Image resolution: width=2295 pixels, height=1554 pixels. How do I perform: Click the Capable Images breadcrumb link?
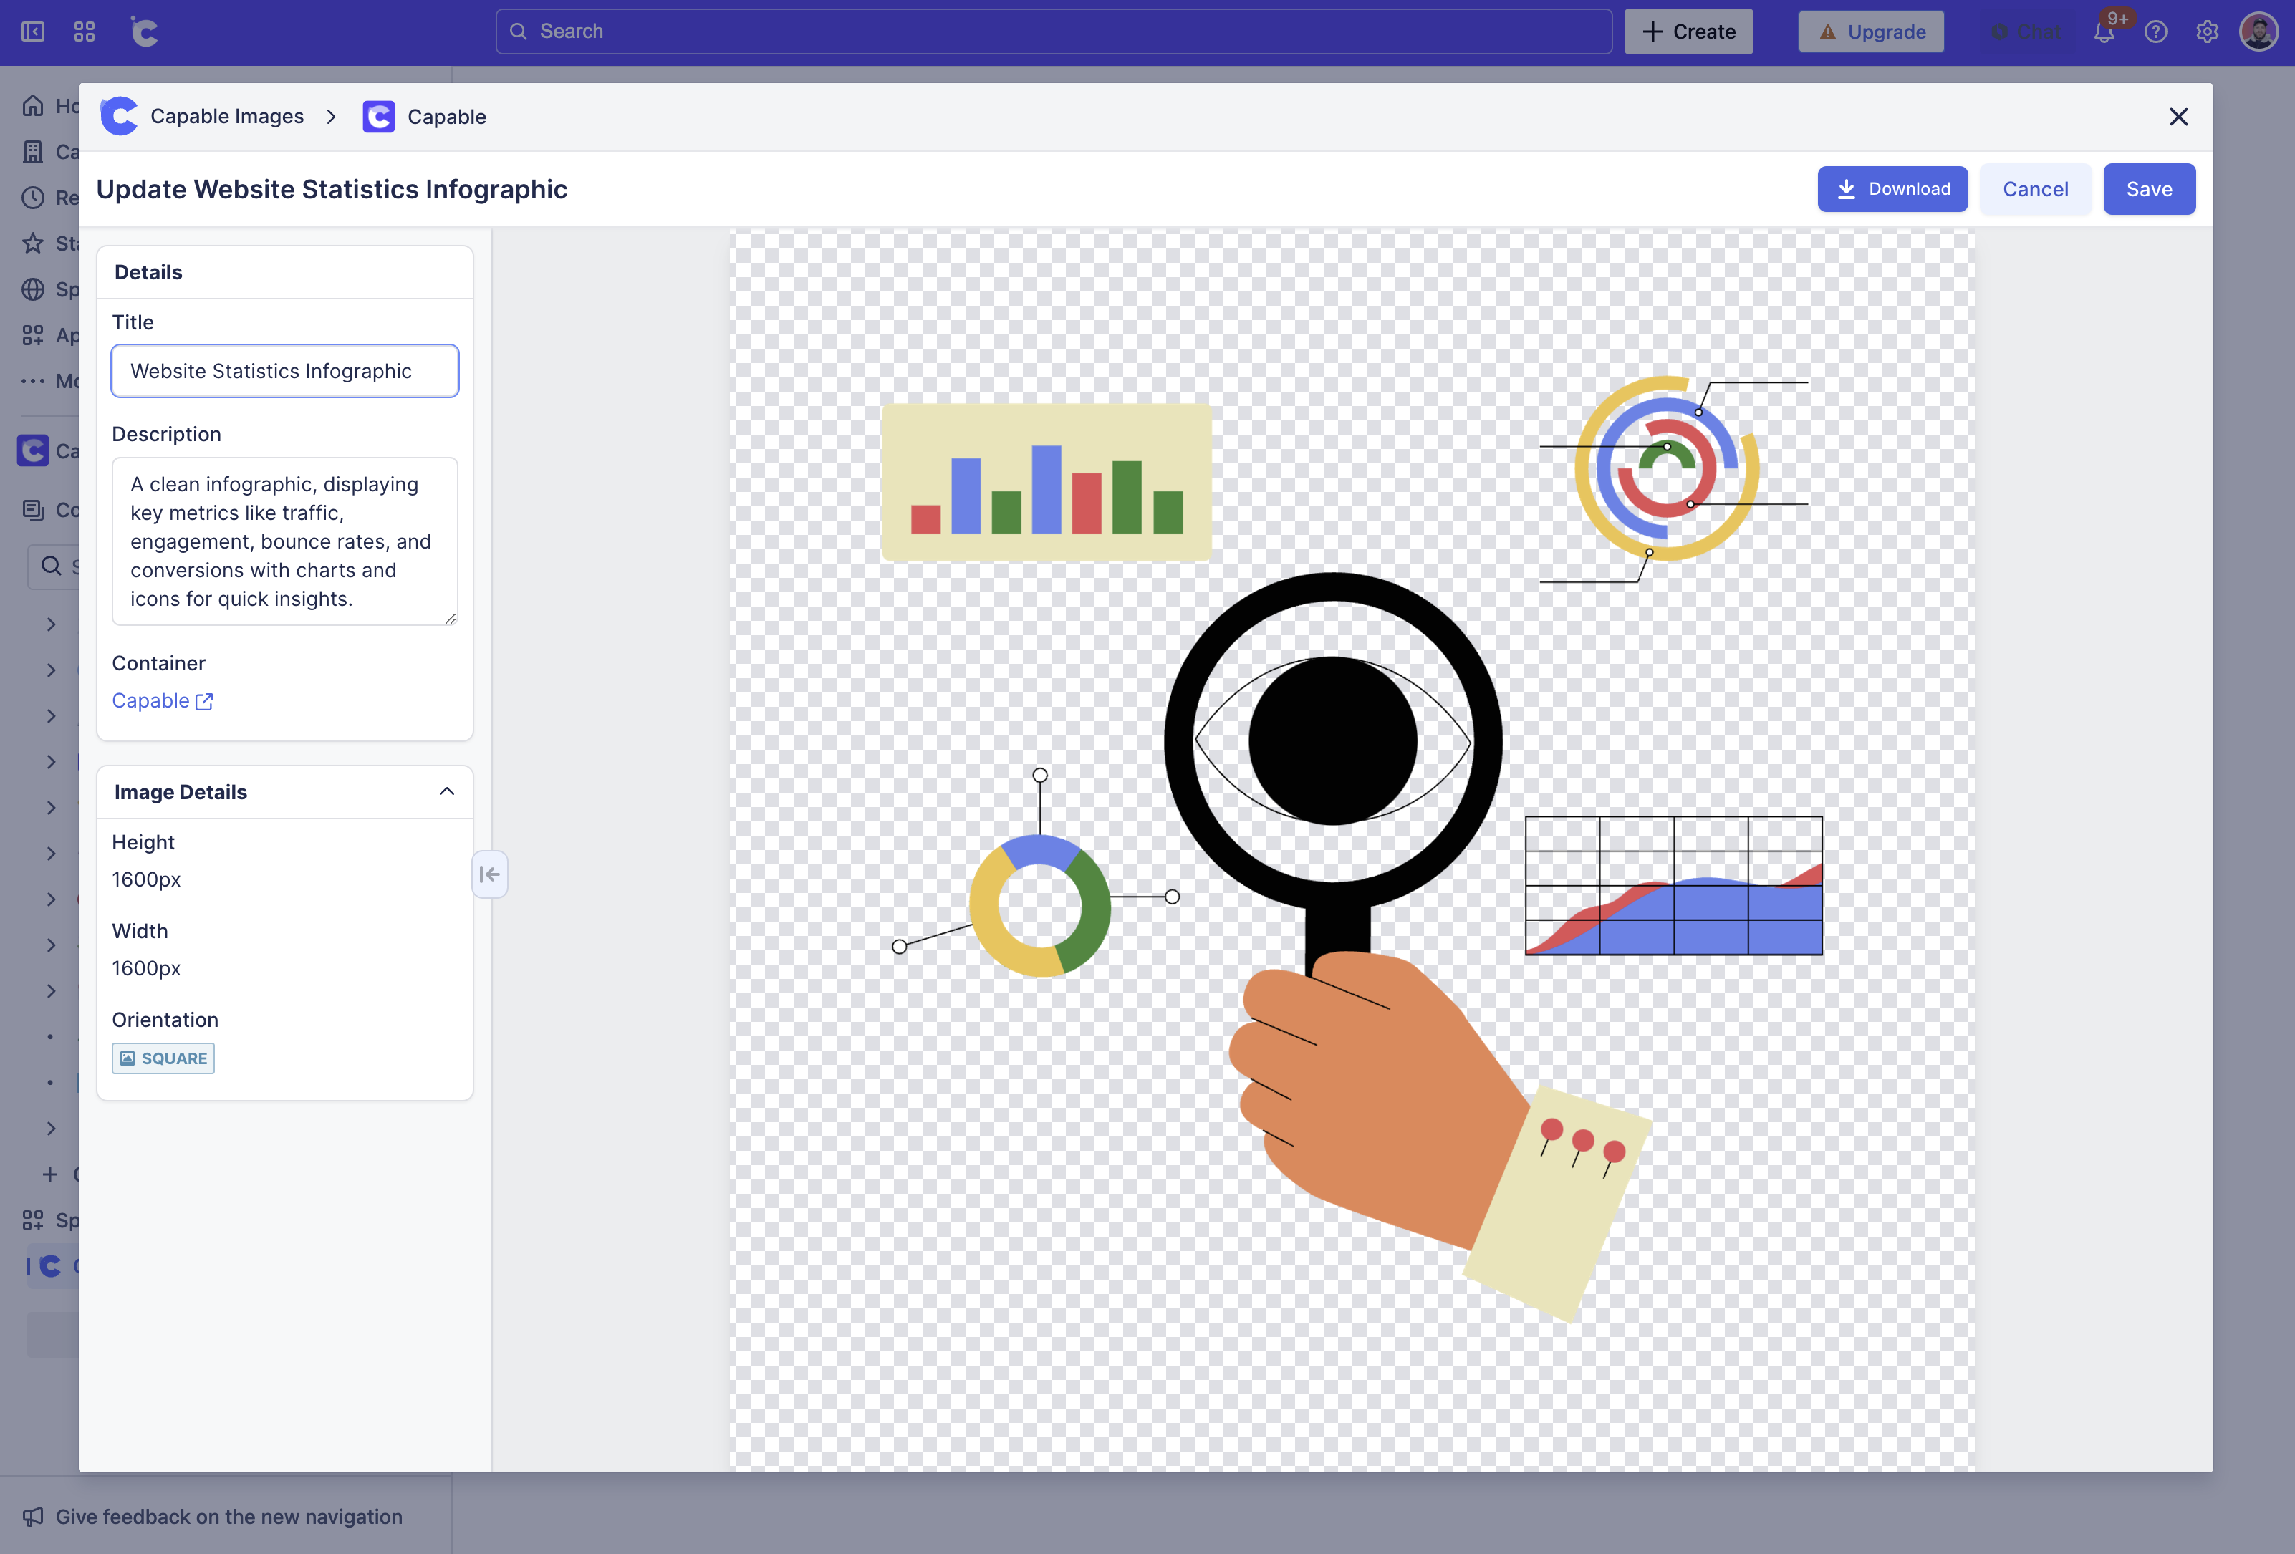pyautogui.click(x=227, y=116)
